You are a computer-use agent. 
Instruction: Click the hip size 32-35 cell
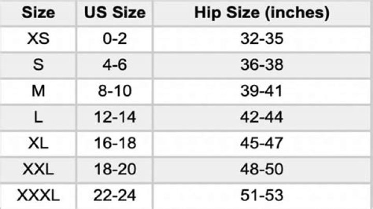click(x=262, y=39)
